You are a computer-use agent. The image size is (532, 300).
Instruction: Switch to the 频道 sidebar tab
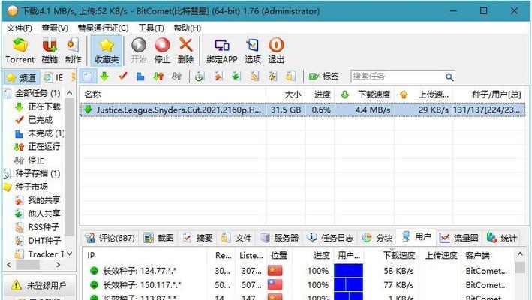click(x=22, y=77)
